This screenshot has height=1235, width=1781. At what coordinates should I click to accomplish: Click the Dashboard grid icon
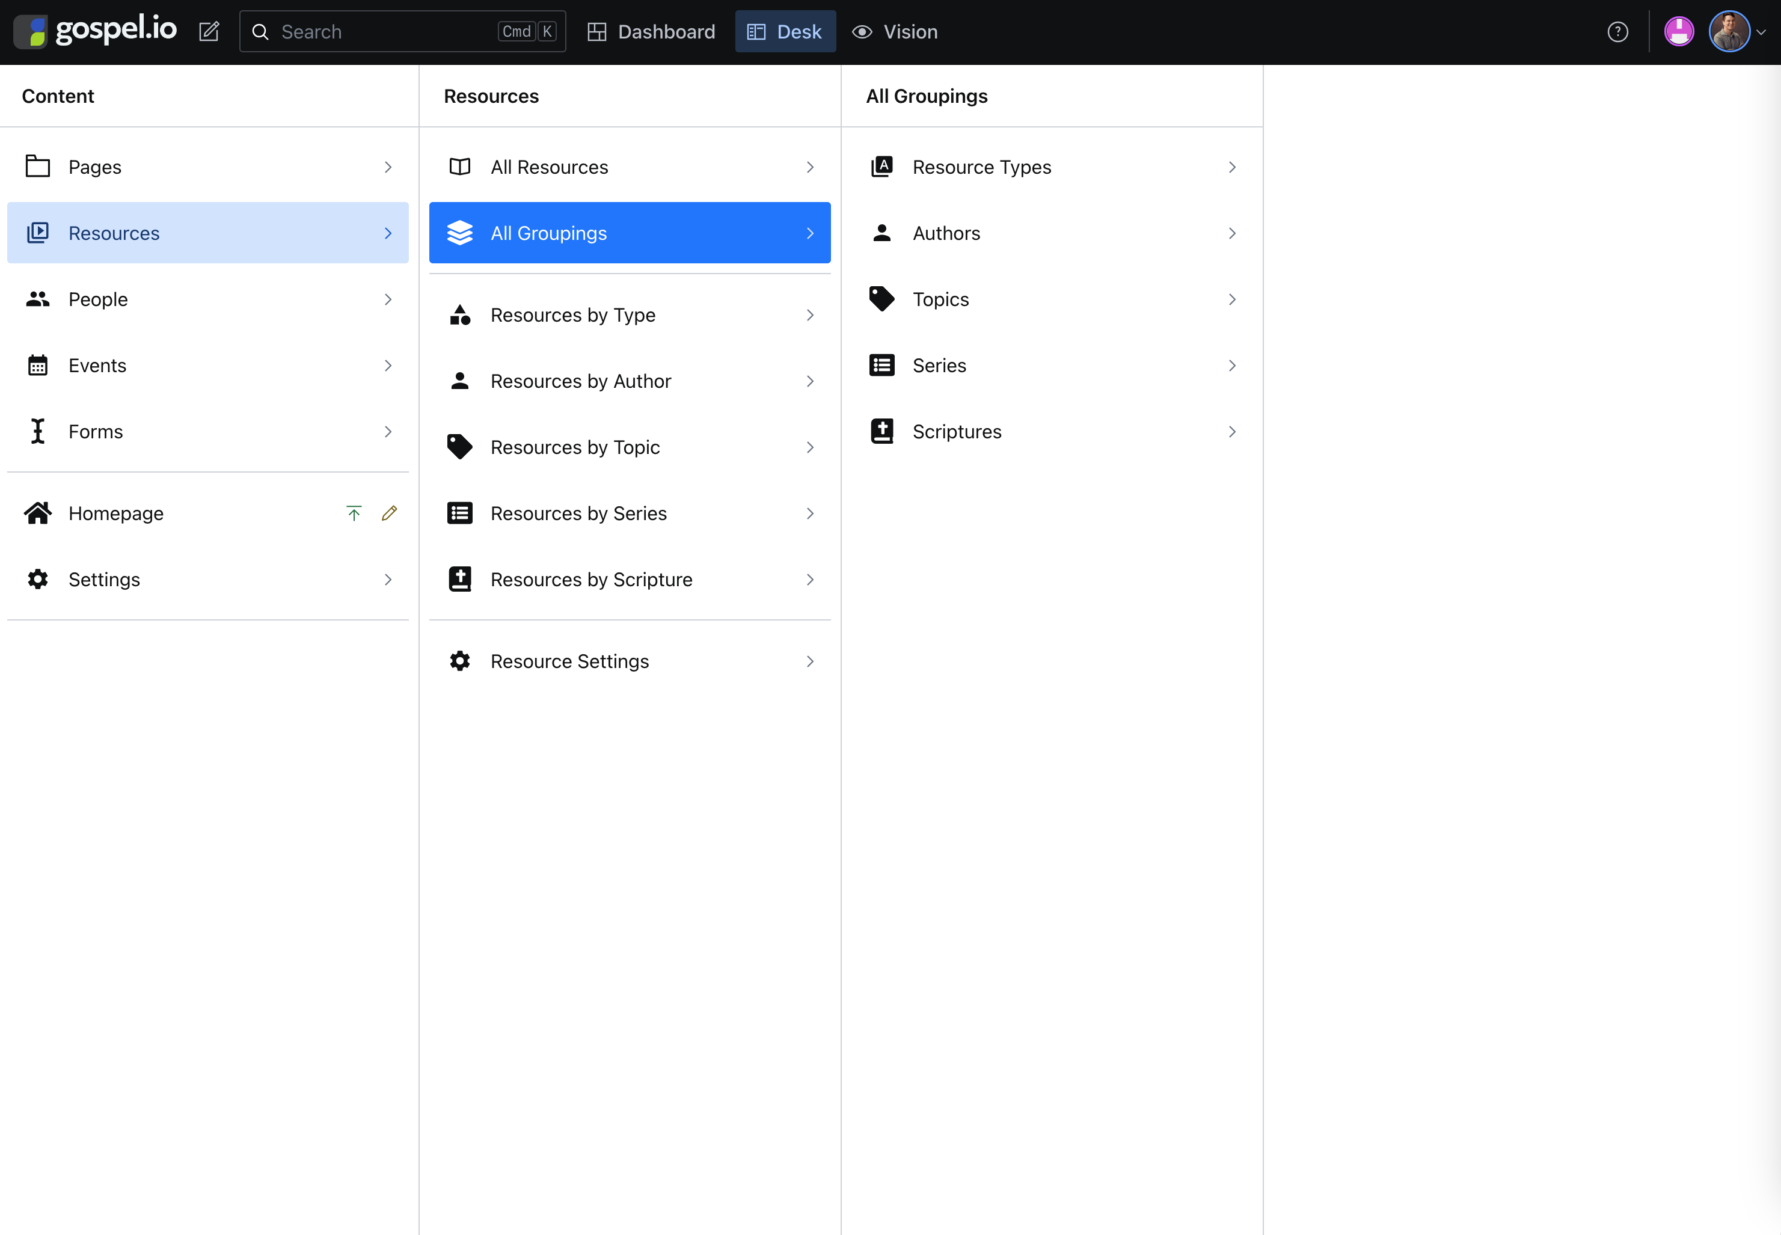[x=596, y=32]
